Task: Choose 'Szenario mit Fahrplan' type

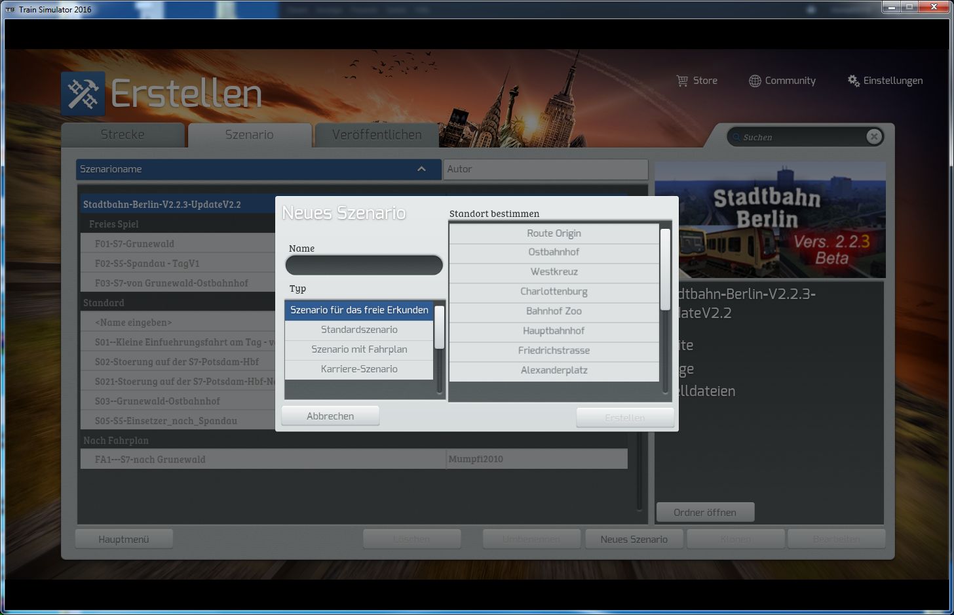Action: click(x=359, y=349)
